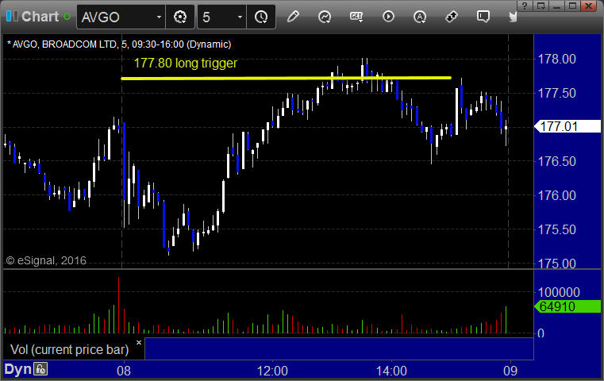Image resolution: width=604 pixels, height=381 pixels.
Task: Select the pencil drawing tools icon
Action: [x=293, y=17]
